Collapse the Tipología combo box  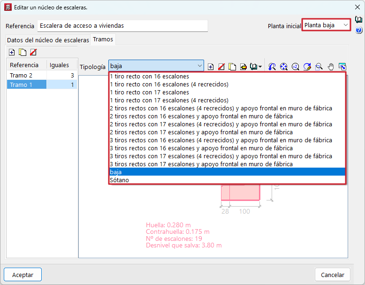(199, 66)
